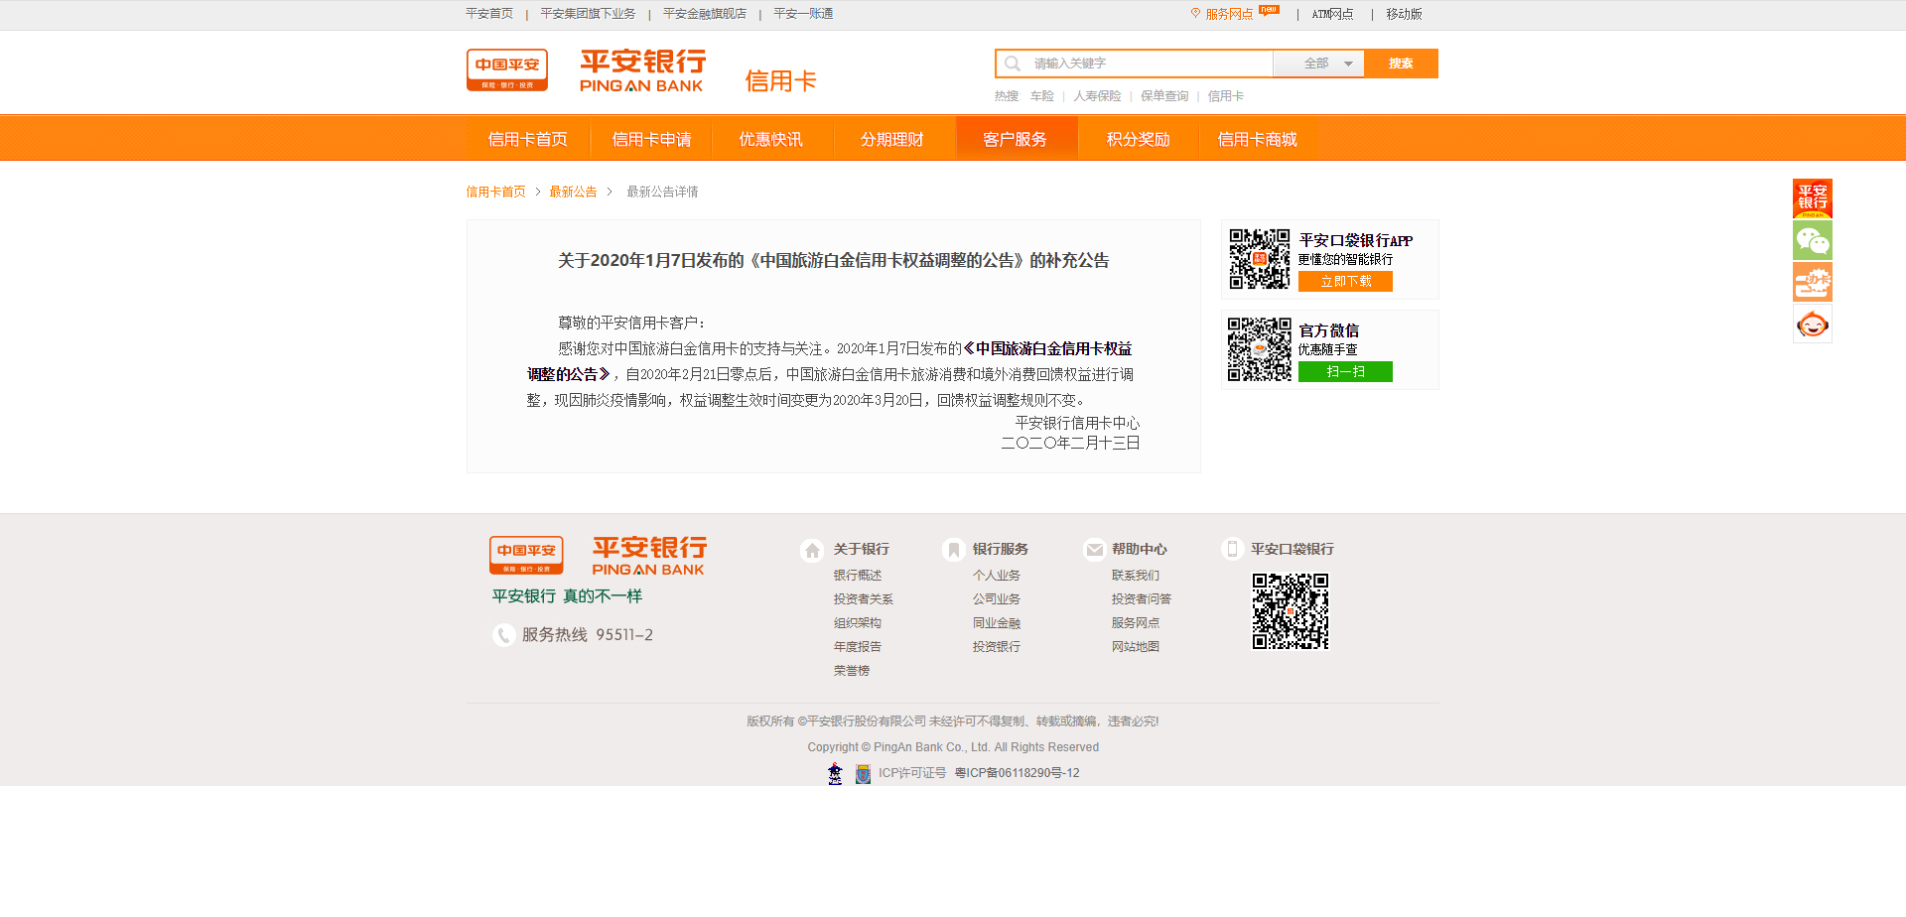Click the footer 个人业务 link
Image resolution: width=1906 pixels, height=917 pixels.
point(997,576)
